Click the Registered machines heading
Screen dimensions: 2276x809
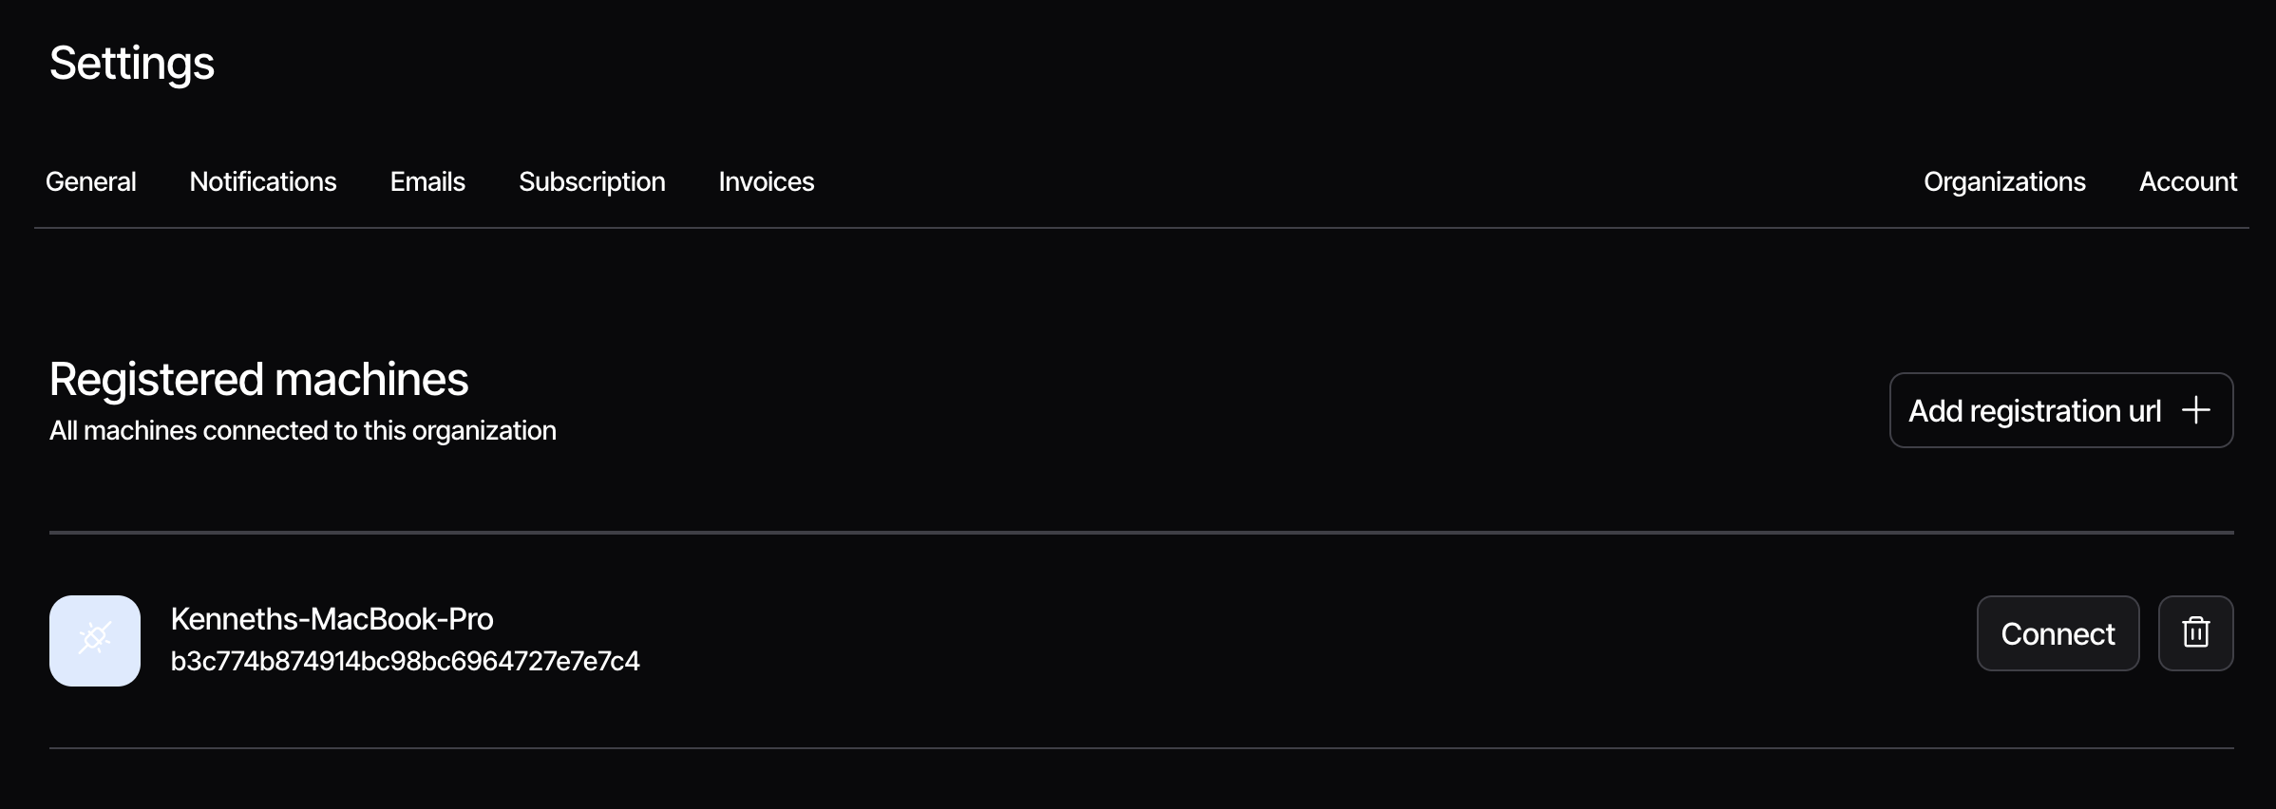[259, 379]
